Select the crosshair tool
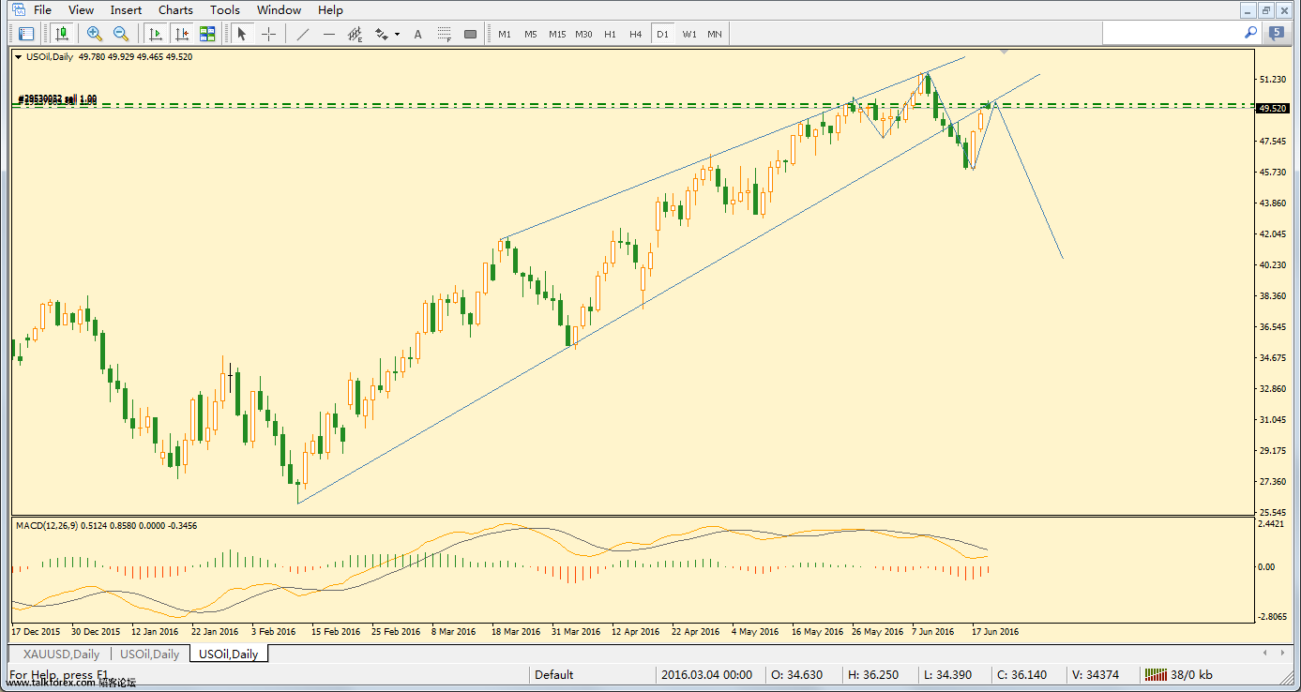The image size is (1301, 692). point(268,34)
